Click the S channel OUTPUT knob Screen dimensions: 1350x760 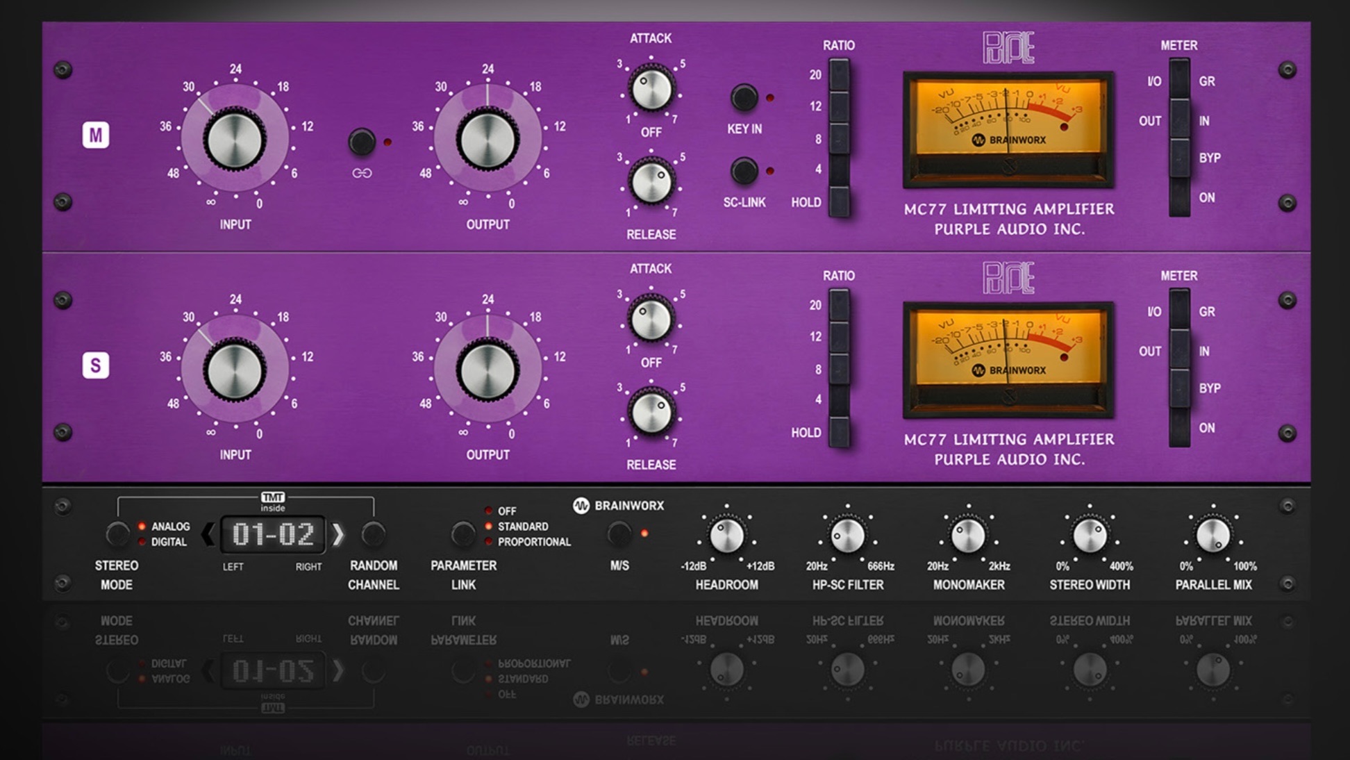point(487,370)
